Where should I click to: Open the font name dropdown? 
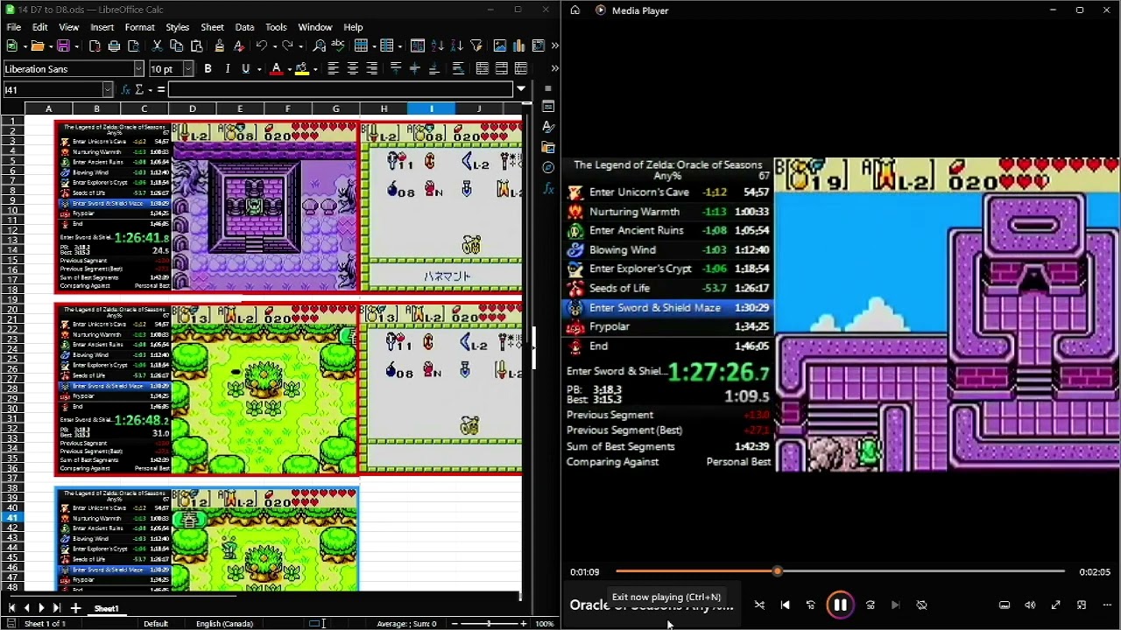coord(138,68)
